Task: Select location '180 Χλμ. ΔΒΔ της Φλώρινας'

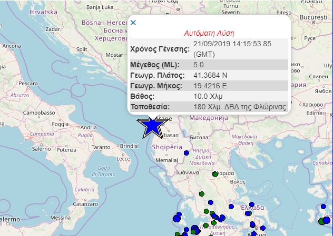Action: click(x=240, y=107)
